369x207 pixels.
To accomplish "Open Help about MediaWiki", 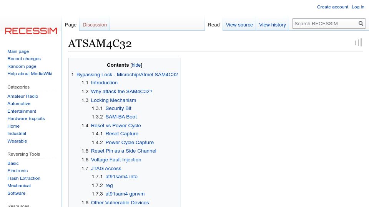I will point(30,74).
